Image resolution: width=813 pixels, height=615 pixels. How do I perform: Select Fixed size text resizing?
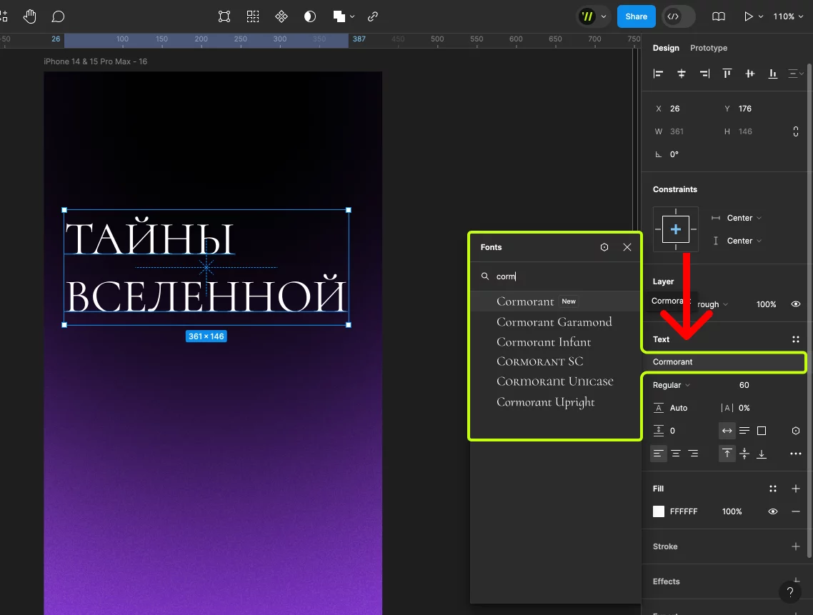(x=761, y=431)
